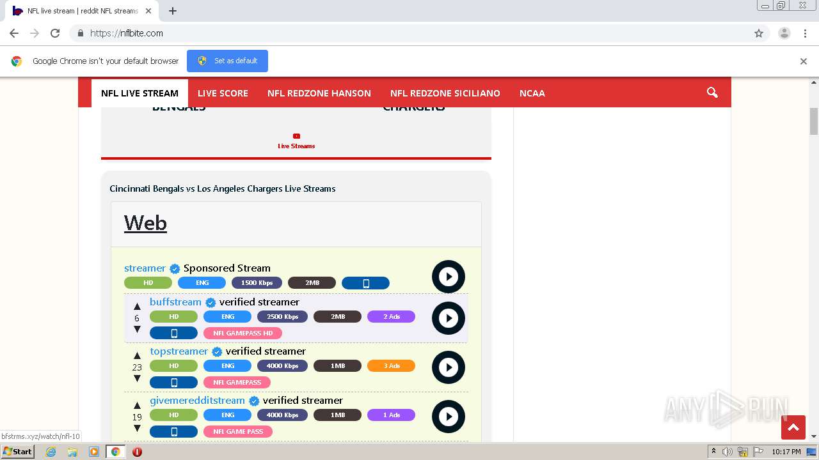Click the Web heading link
This screenshot has height=460, width=819.
145,223
